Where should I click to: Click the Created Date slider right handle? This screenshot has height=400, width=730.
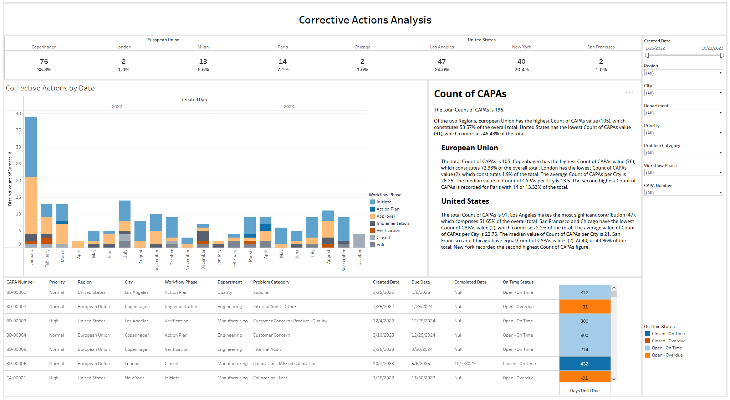tap(722, 55)
